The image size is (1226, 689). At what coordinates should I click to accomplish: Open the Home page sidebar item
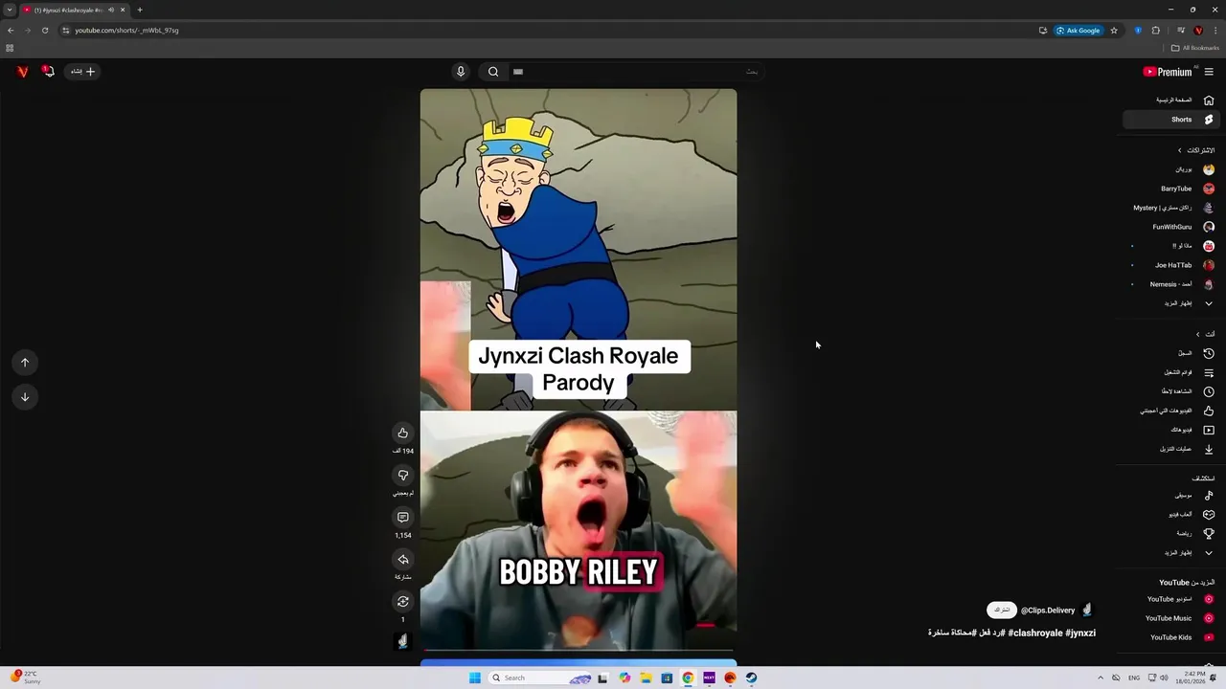[x=1173, y=100]
